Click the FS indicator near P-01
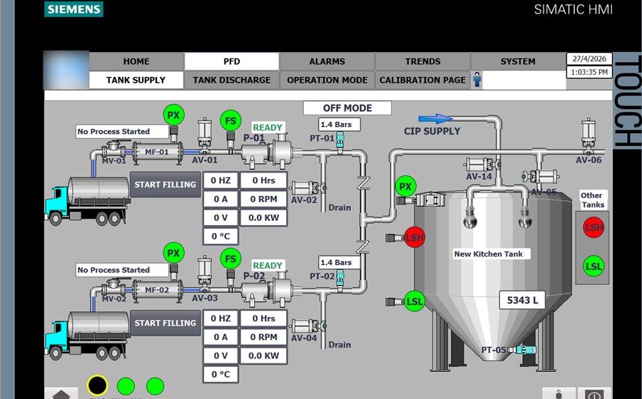642x399 pixels. coord(230,120)
